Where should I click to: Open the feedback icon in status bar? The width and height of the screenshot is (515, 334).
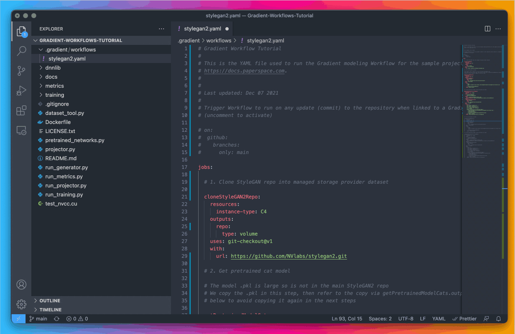[487, 319]
